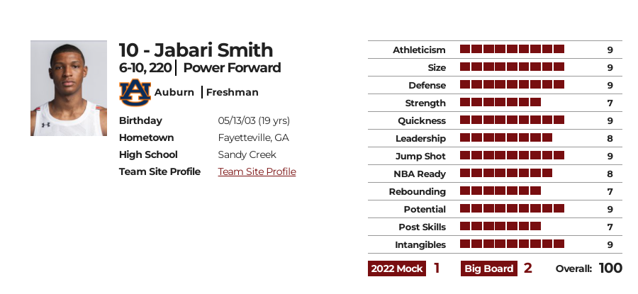Click the Athleticism rating bar

click(512, 49)
